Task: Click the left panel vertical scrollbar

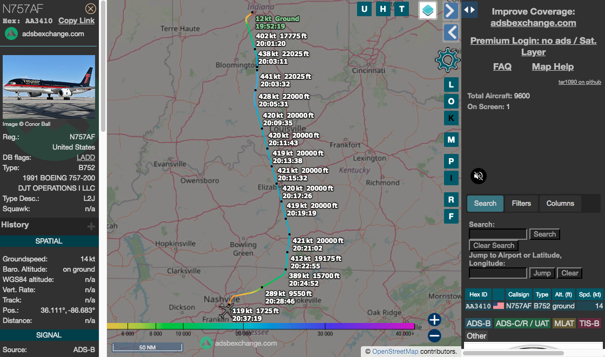Action: 103,66
